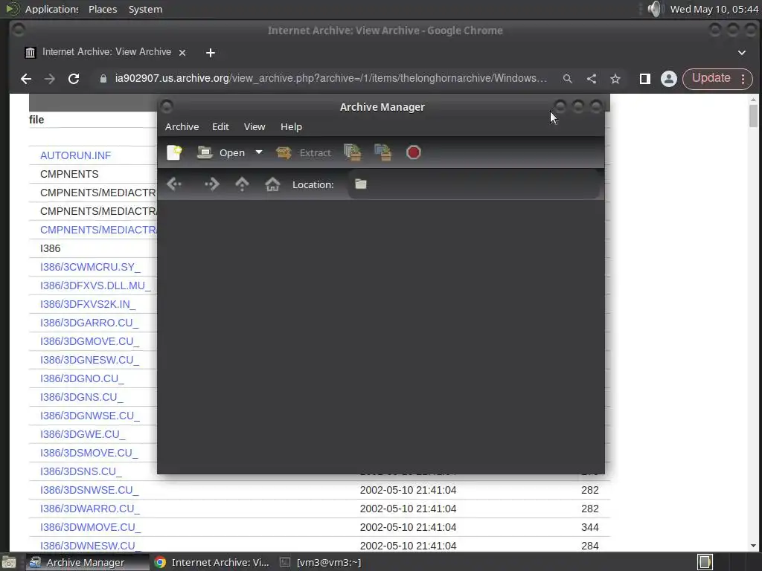Click the volume speaker icon in panel
The width and height of the screenshot is (762, 571).
click(x=654, y=9)
